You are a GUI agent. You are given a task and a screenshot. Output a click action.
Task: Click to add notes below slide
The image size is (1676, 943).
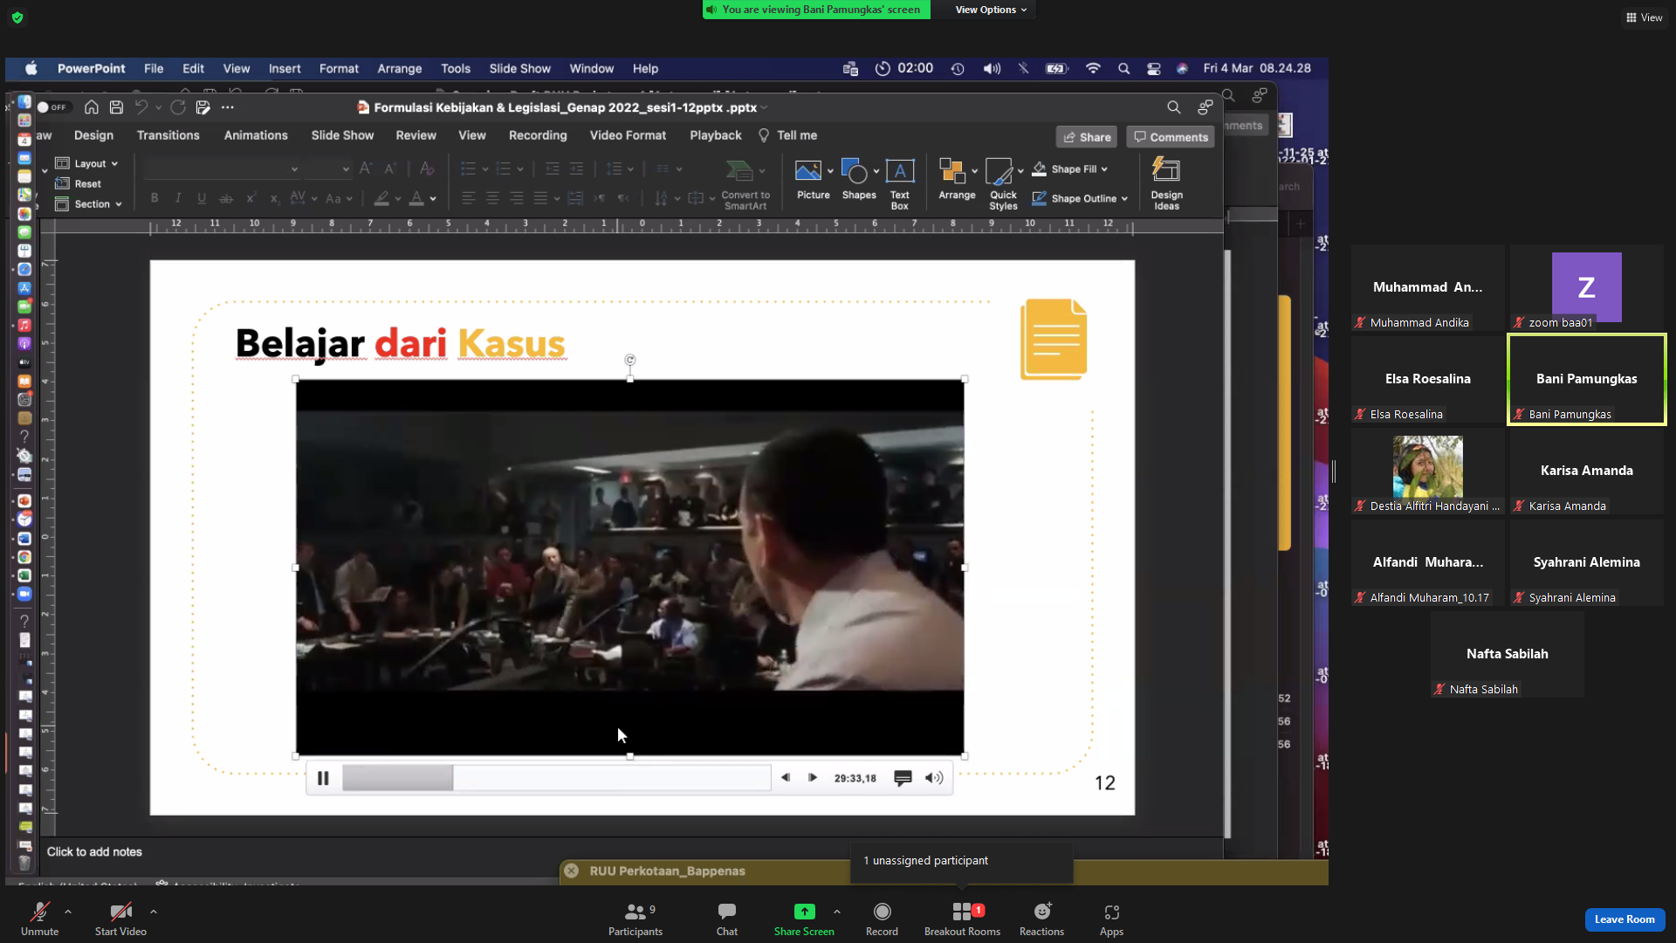click(x=94, y=852)
